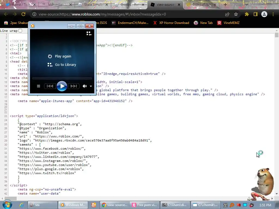The height and width of the screenshot is (209, 279).
Task: Open the Windows Start button
Action: pos(7,205)
